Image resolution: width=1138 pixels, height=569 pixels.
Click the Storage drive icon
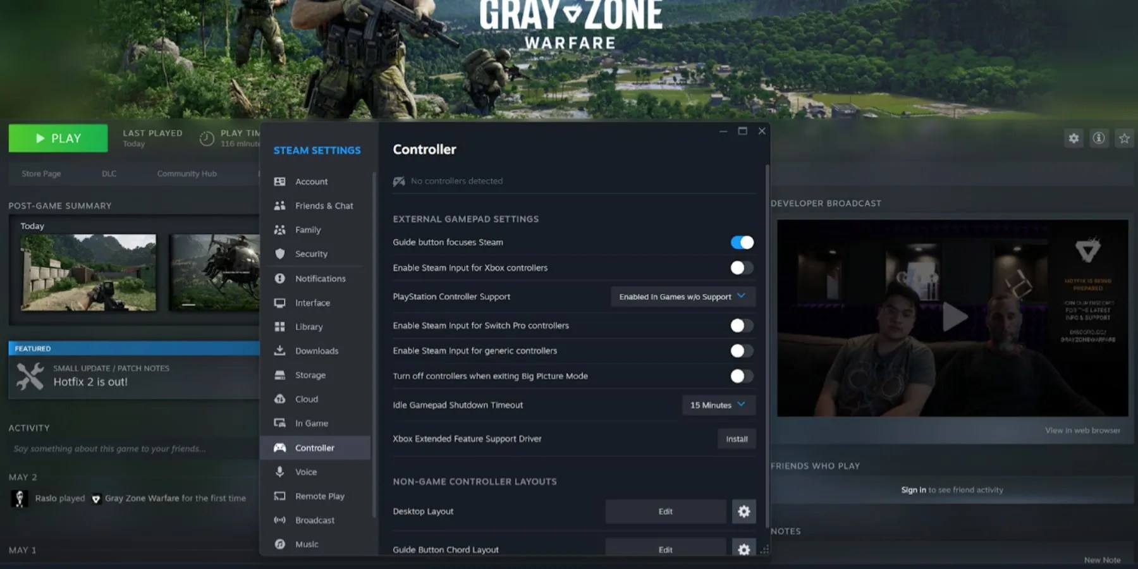[279, 375]
